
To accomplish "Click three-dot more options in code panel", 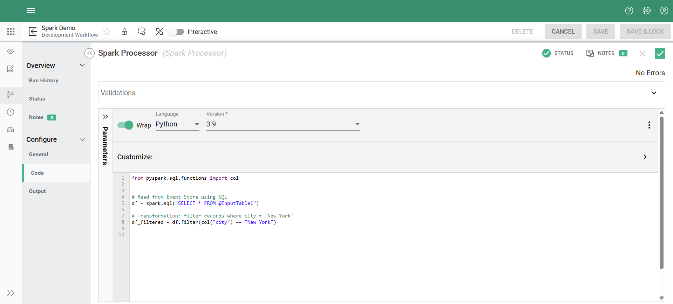I will coord(649,125).
